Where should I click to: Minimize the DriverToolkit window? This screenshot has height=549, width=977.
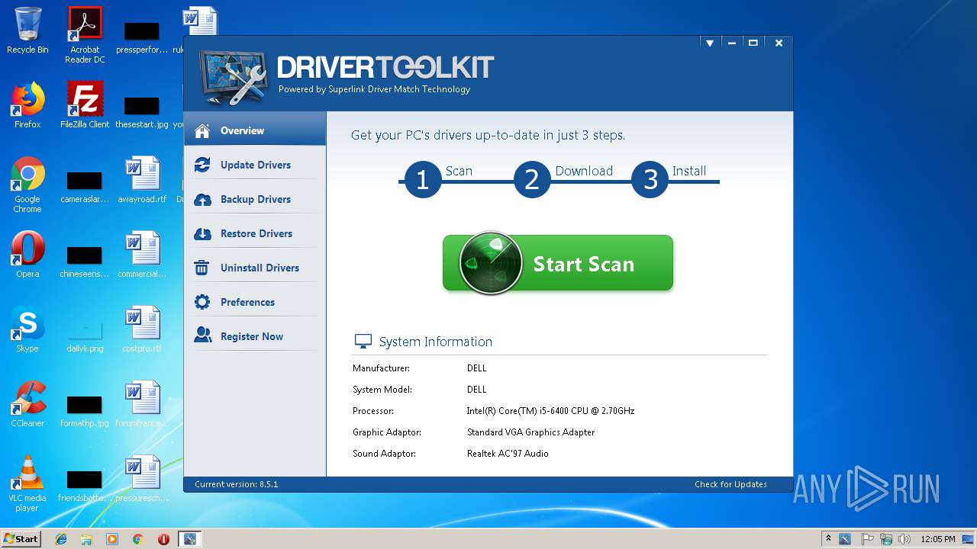(731, 43)
